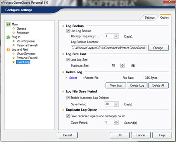
Task: Click the Log Backup Location path field
Action: 109,48
